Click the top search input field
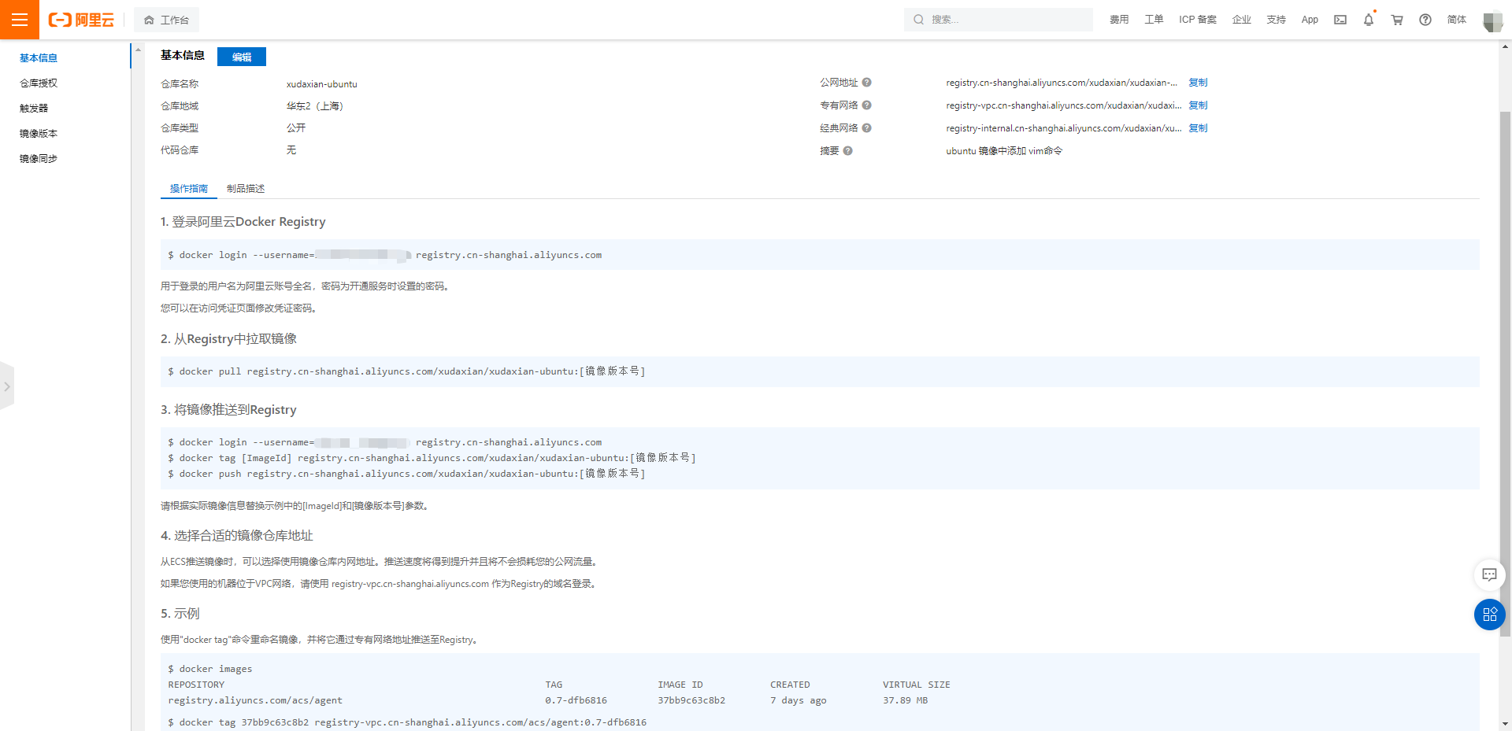1512x731 pixels. [999, 20]
